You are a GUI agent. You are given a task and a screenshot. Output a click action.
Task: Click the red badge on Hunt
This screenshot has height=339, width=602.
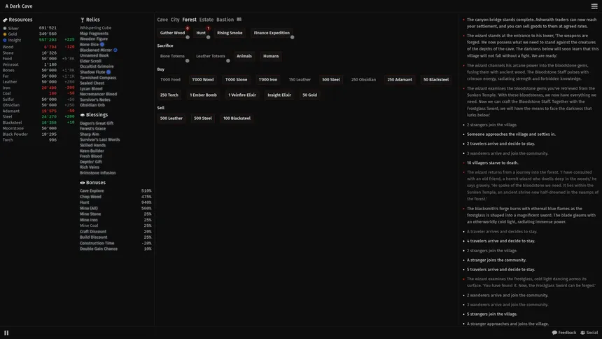[208, 28]
